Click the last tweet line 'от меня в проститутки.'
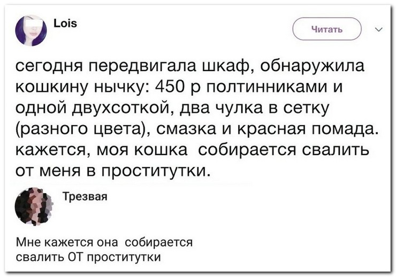 point(113,172)
